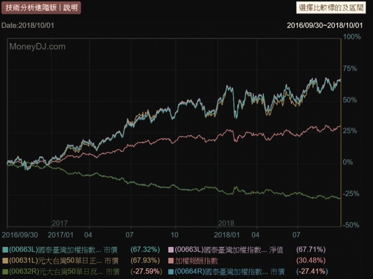Click gold swatch for 00631L 市價
This screenshot has width=373, height=279.
tap(5, 261)
